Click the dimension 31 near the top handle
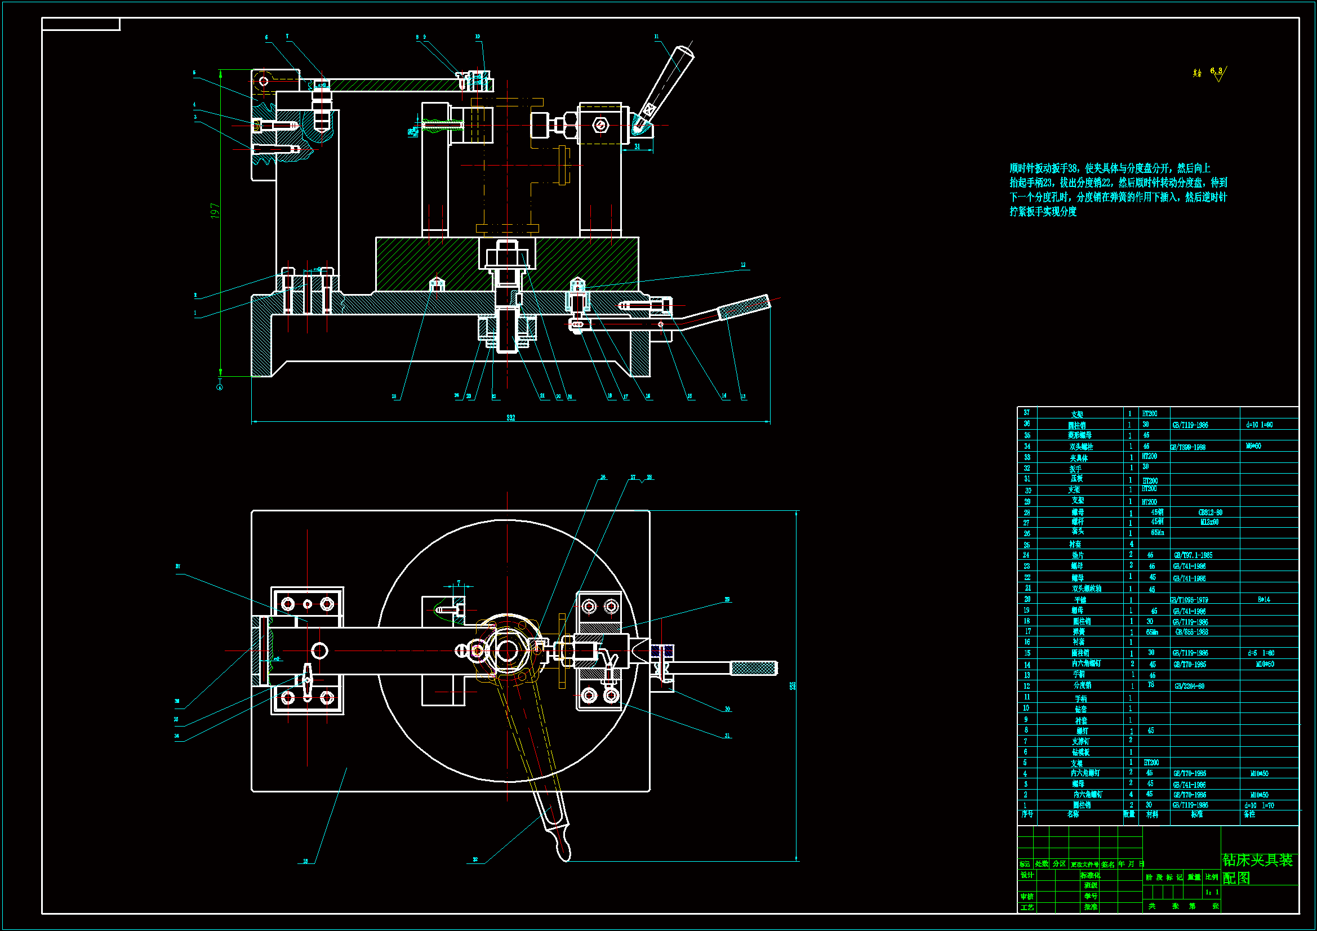The height and width of the screenshot is (931, 1317). 637,147
